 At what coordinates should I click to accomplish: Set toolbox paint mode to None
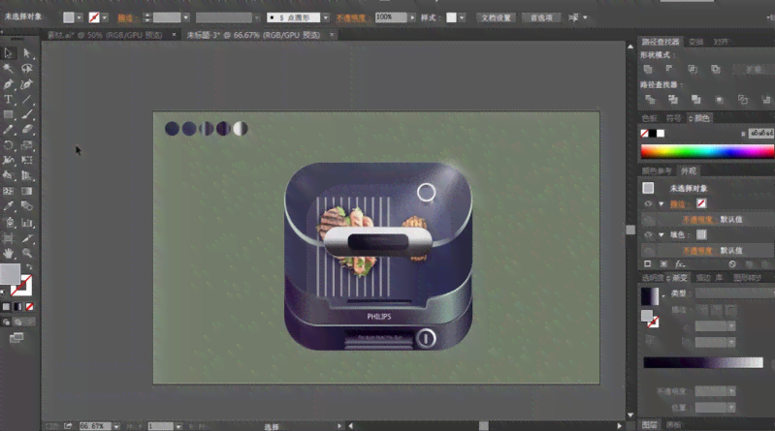point(30,307)
